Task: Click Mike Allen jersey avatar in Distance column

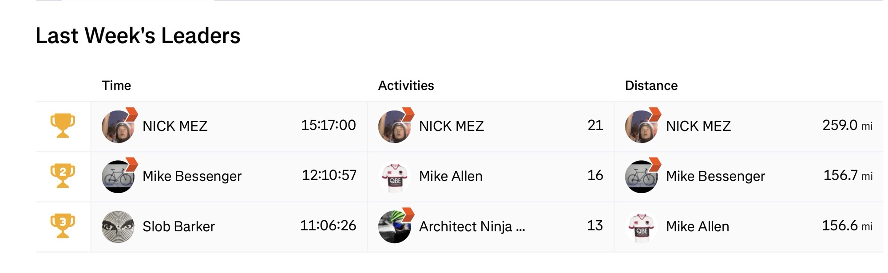Action: coord(642,227)
